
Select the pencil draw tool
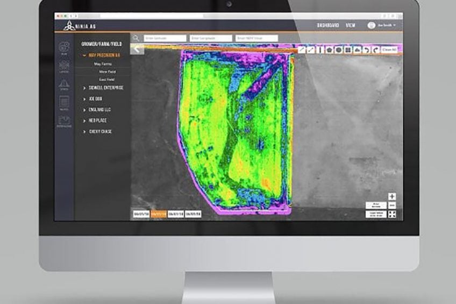point(302,50)
